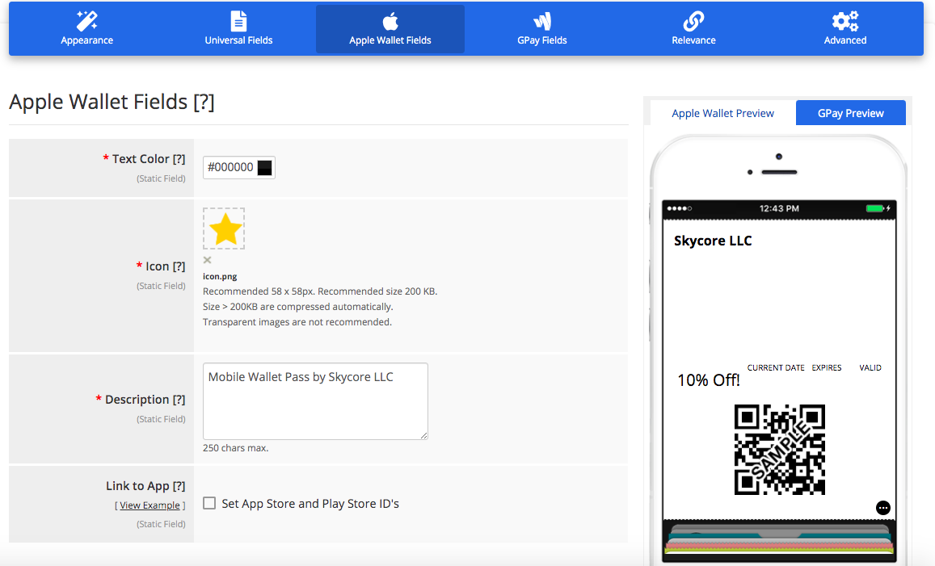Enable Set App Store and Play Store ID's
Screen dimensions: 935x566
click(209, 504)
